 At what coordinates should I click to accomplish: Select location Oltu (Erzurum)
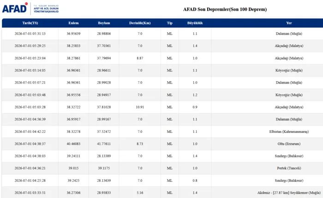coord(289,144)
